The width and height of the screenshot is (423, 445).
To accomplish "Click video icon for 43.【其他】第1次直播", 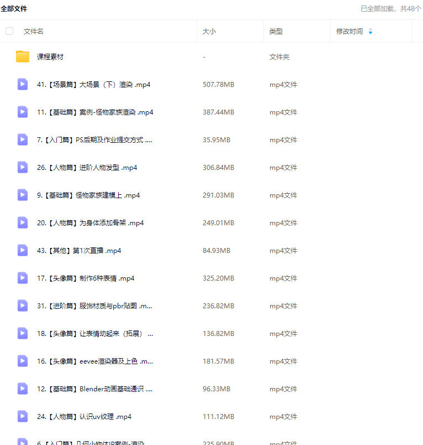I will click(x=23, y=250).
